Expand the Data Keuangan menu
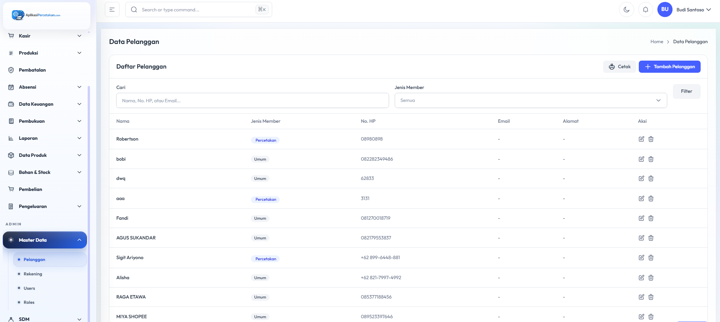 pos(45,104)
